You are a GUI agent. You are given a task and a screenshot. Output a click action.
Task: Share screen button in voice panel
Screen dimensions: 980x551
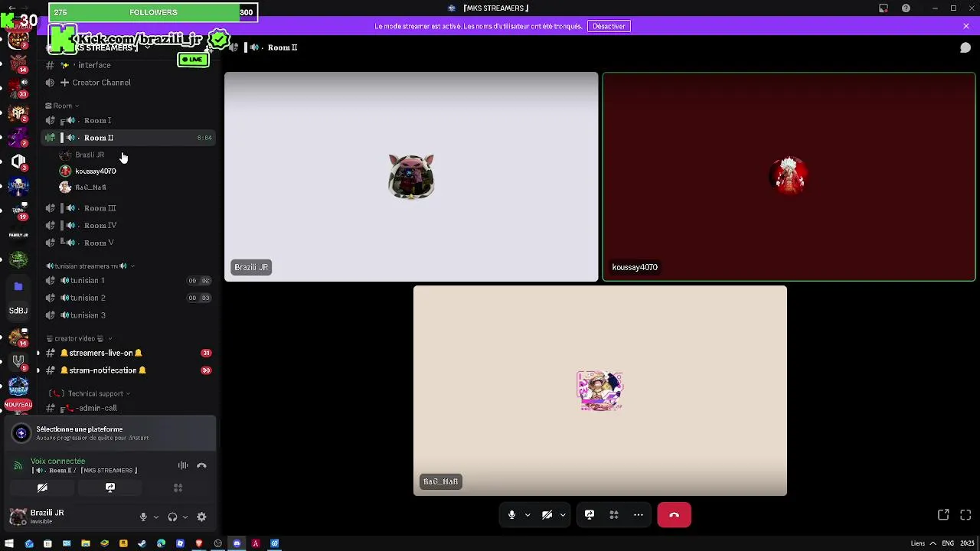(110, 487)
